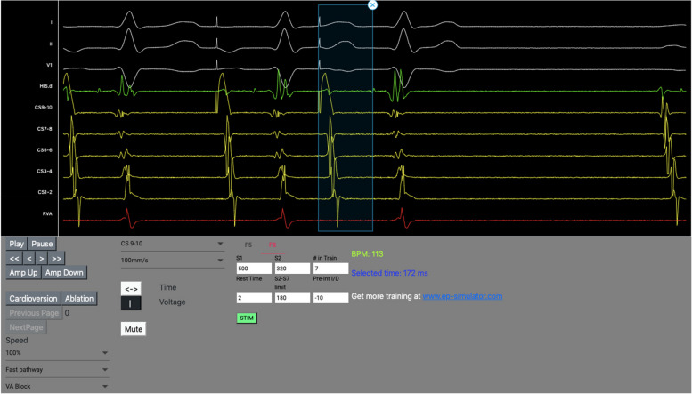Step back with the < button
Screen dimensions: 692x394
click(x=31, y=259)
